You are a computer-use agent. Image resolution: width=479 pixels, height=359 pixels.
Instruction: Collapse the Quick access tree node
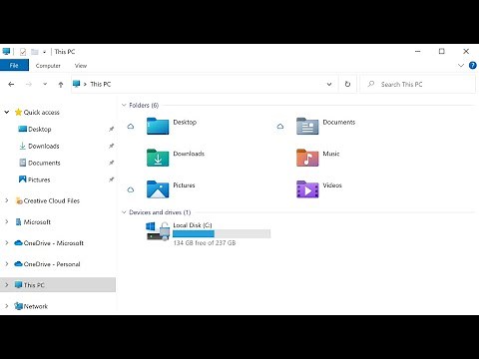click(6, 112)
